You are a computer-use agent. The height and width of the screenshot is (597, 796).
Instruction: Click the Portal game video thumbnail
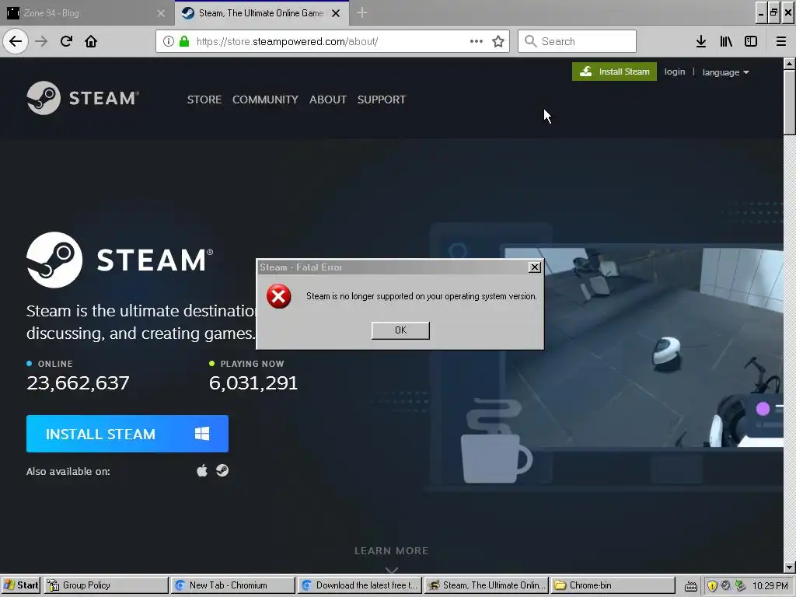[644, 347]
